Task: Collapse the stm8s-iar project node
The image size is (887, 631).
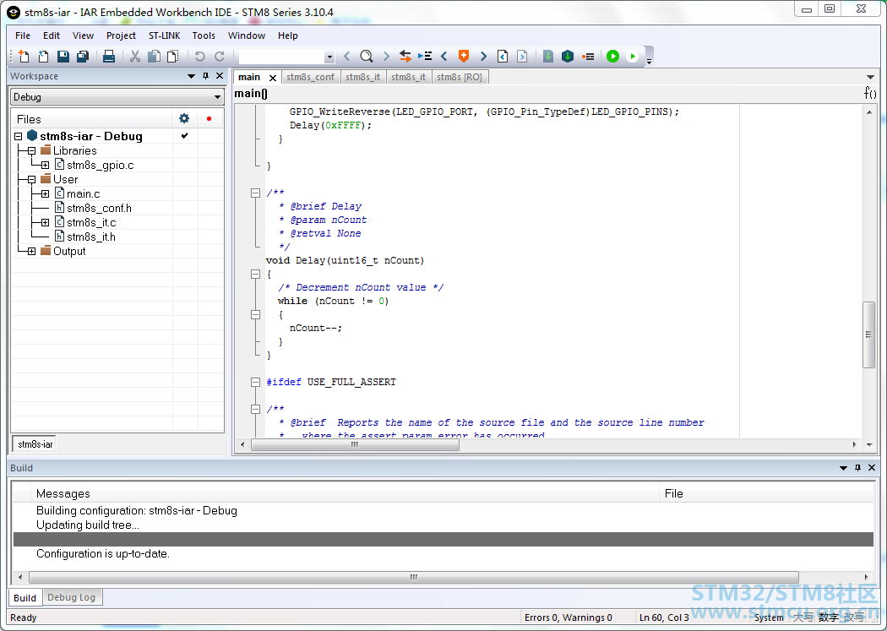Action: click(x=18, y=136)
